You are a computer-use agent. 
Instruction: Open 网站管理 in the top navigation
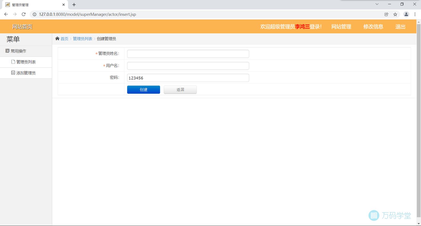(x=341, y=27)
